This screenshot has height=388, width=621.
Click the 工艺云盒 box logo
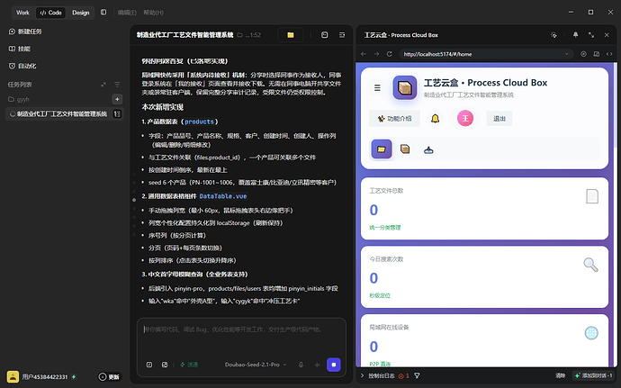(404, 87)
